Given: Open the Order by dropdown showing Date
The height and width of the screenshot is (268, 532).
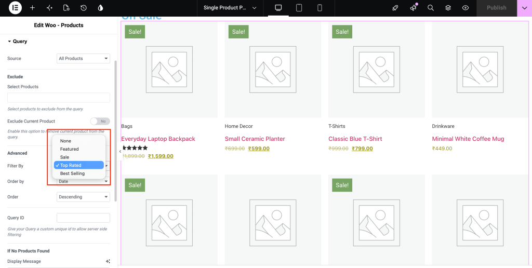Looking at the screenshot, I should [83, 181].
